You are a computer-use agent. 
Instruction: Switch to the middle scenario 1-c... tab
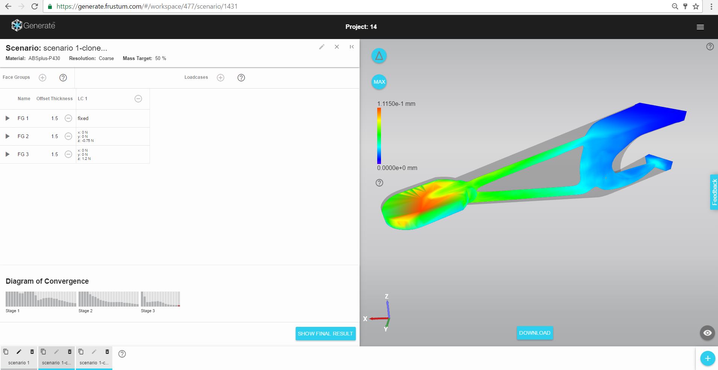(x=56, y=363)
